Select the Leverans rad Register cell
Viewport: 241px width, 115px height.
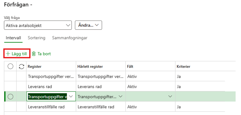point(51,87)
